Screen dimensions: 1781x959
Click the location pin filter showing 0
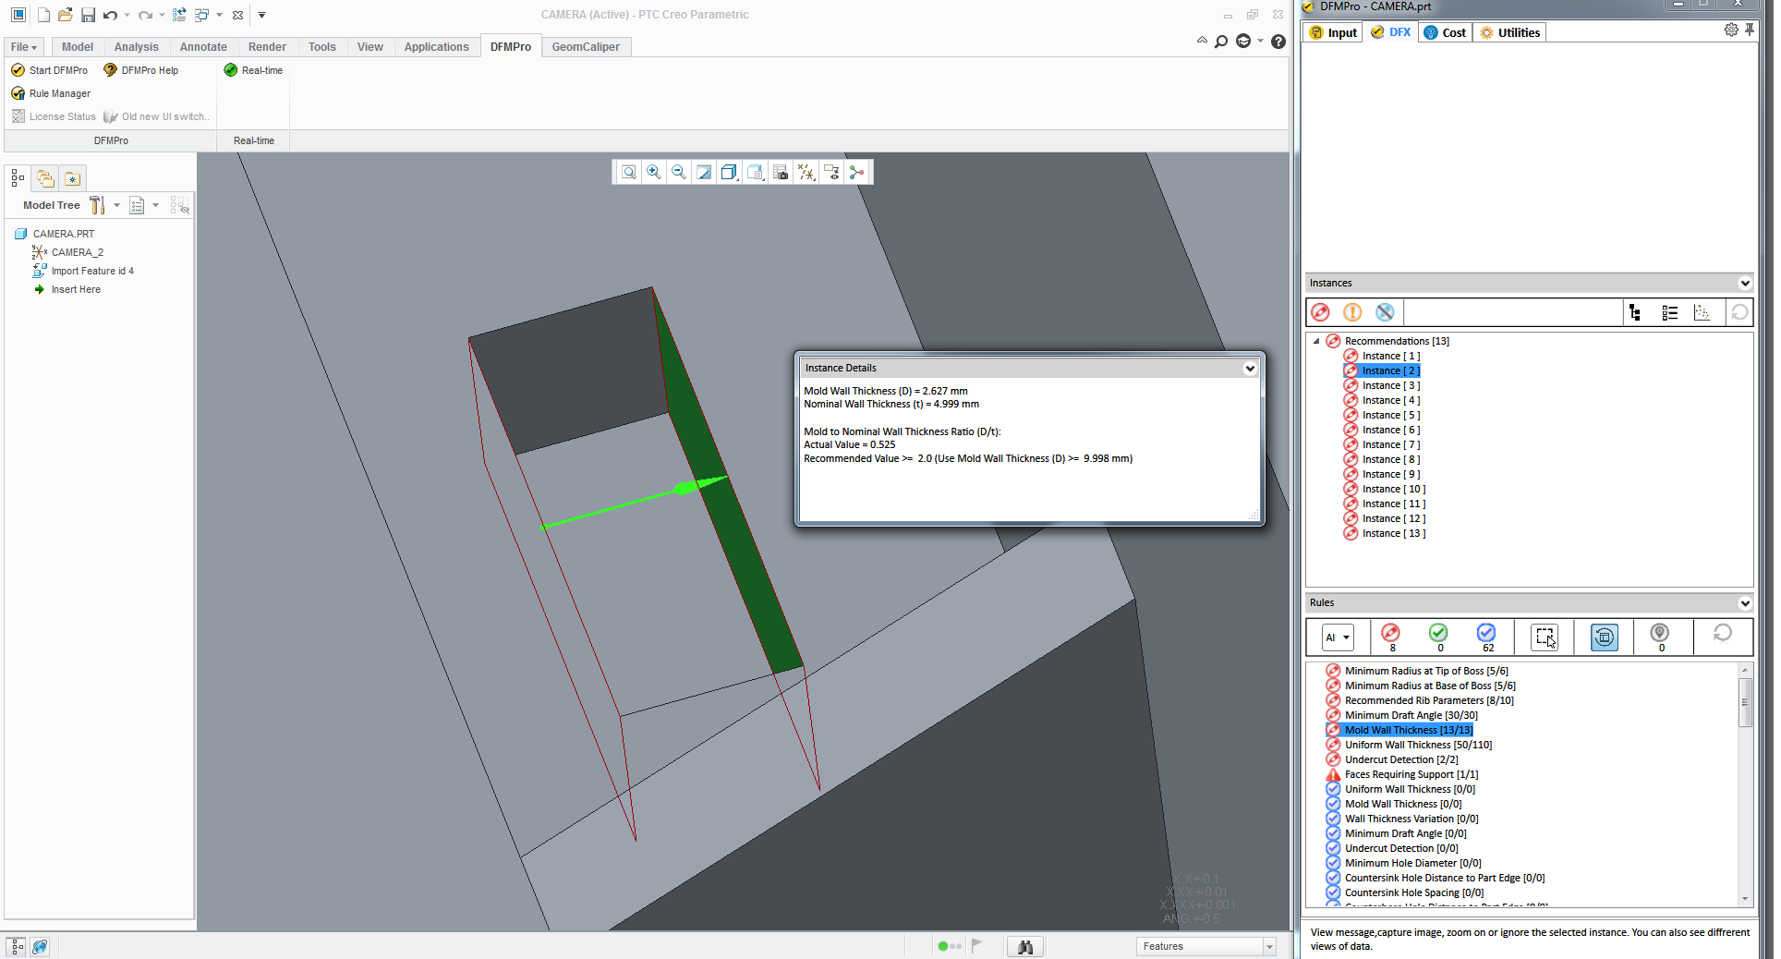coord(1660,637)
